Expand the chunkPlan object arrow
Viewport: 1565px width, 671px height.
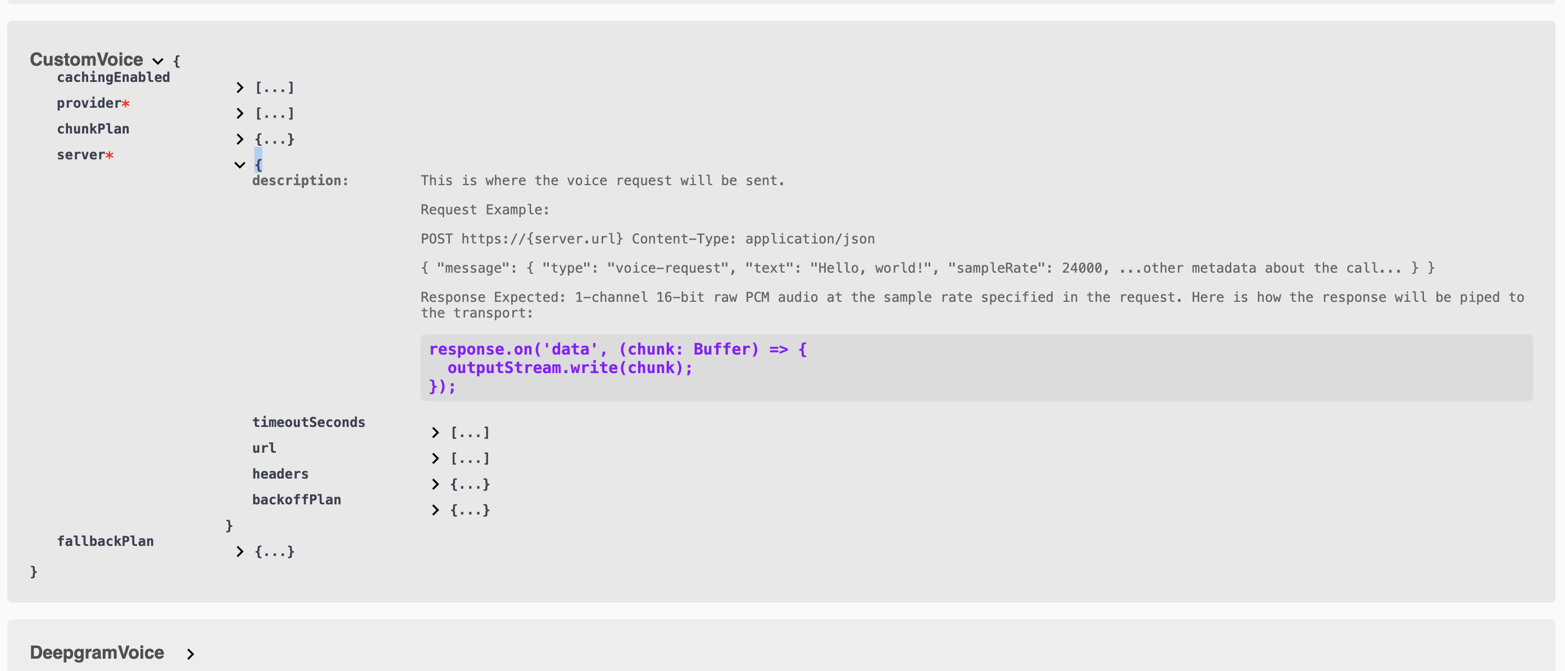click(x=240, y=140)
